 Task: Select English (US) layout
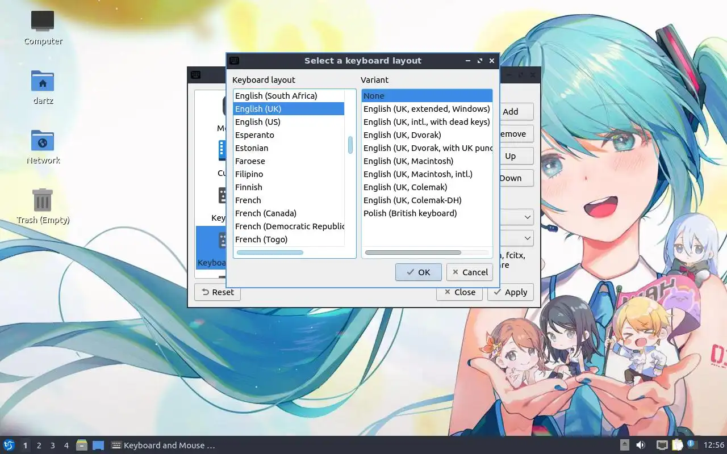[289, 122]
